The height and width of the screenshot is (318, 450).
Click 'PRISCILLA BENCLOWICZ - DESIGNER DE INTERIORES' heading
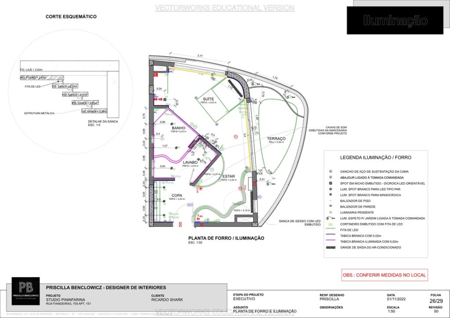[x=106, y=287]
